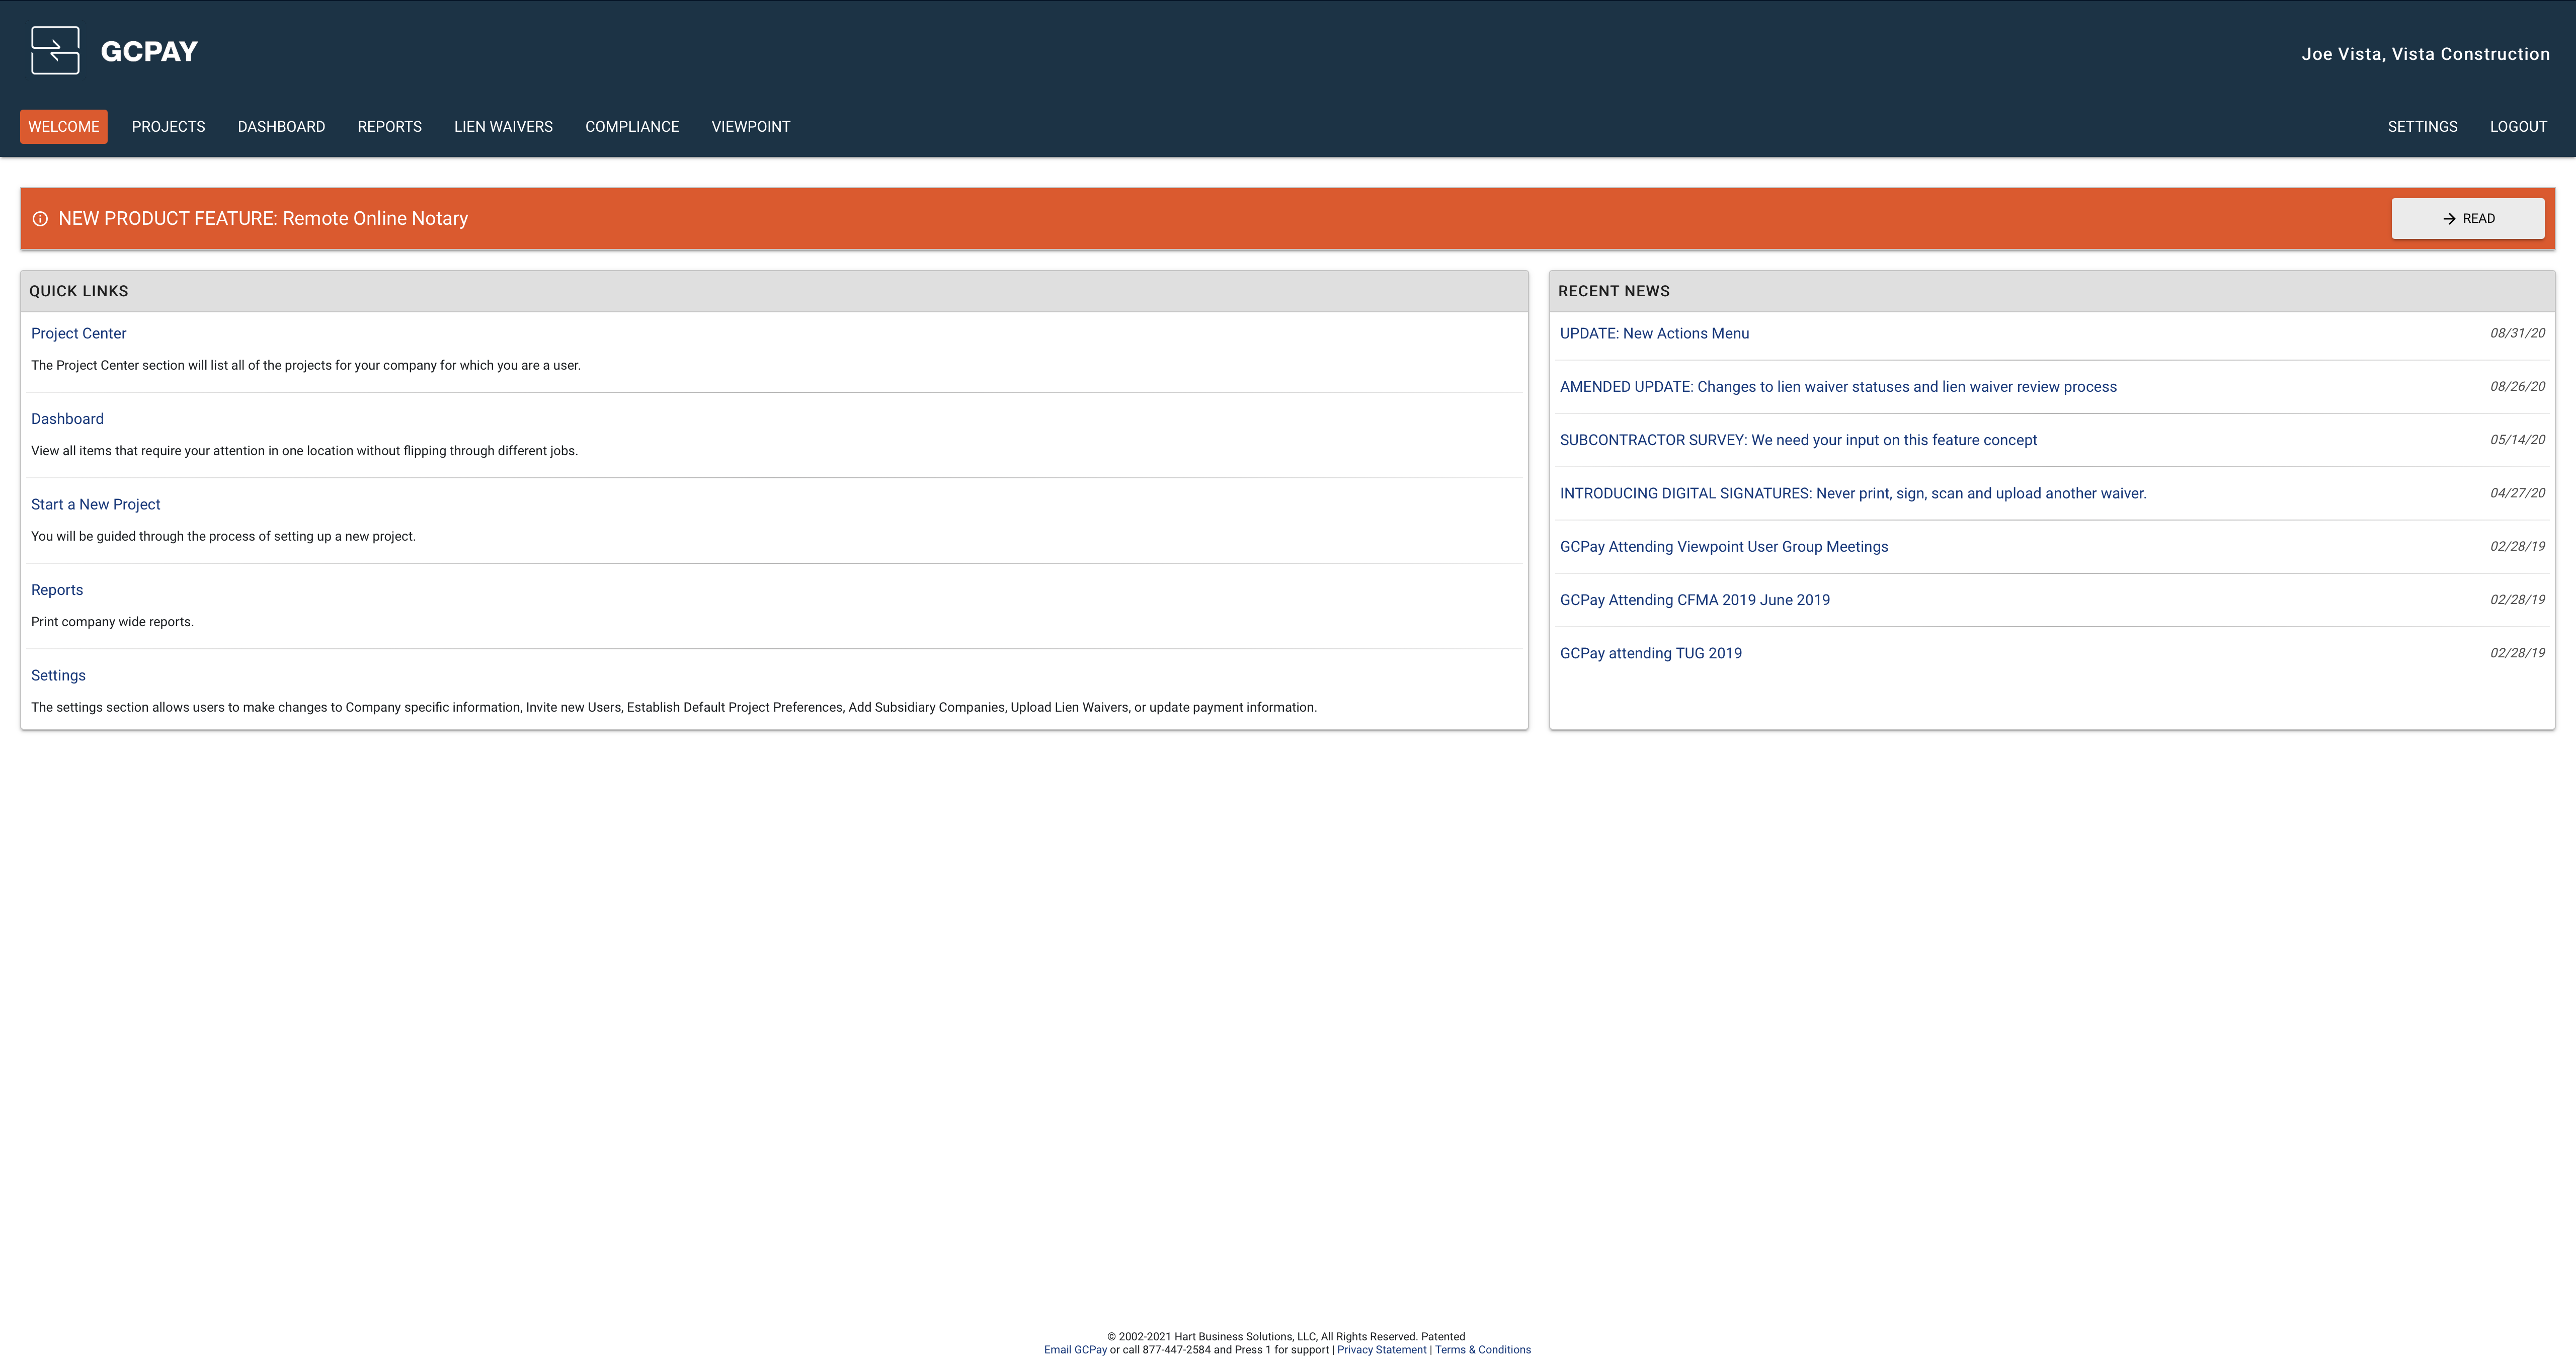Click the info icon in orange banner
The width and height of the screenshot is (2576, 1368).
pyautogui.click(x=40, y=219)
